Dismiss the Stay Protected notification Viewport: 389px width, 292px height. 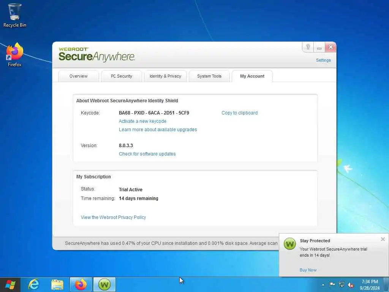pos(383,239)
